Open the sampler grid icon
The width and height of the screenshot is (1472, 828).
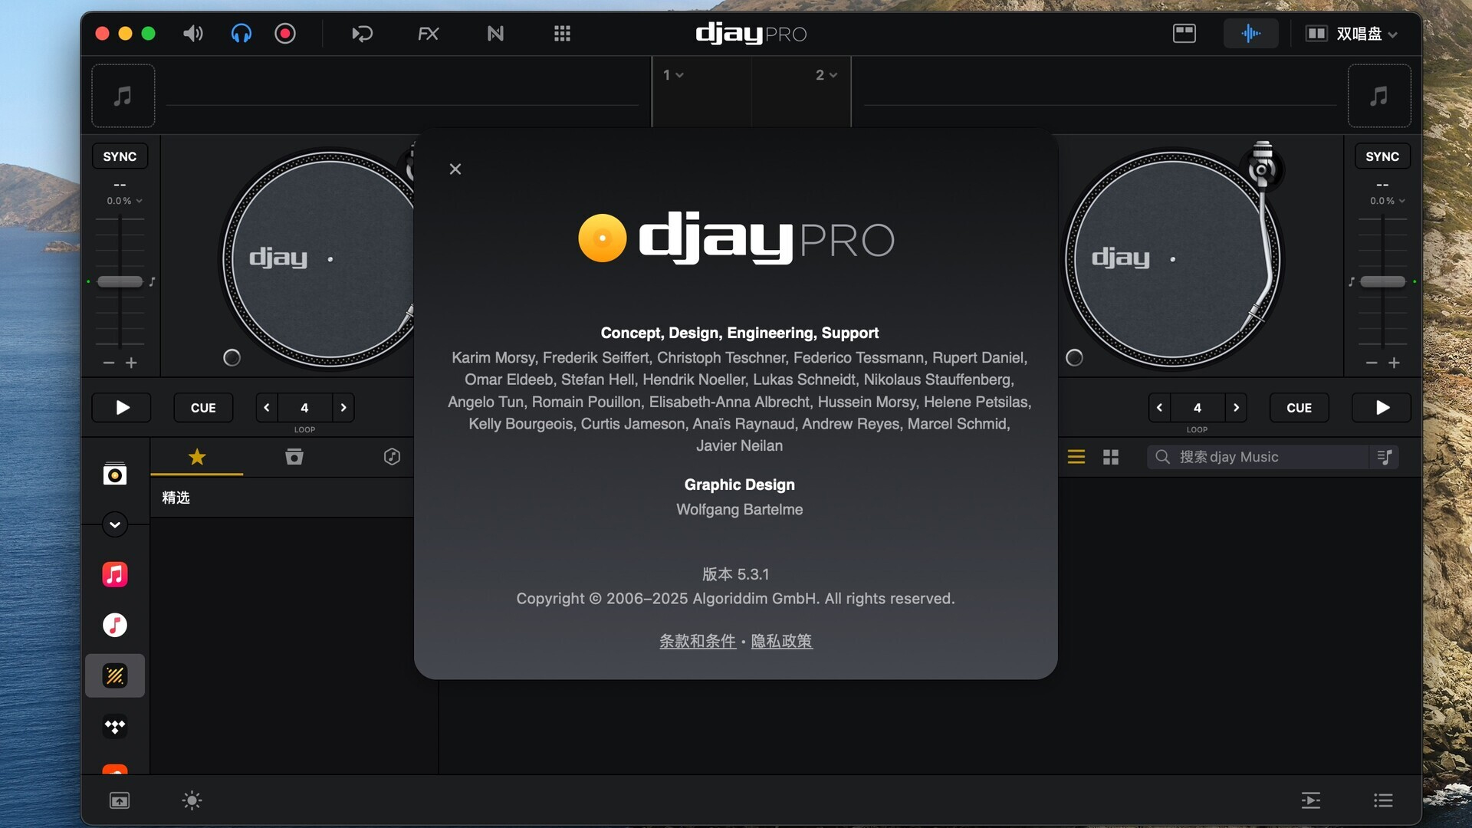pyautogui.click(x=562, y=34)
